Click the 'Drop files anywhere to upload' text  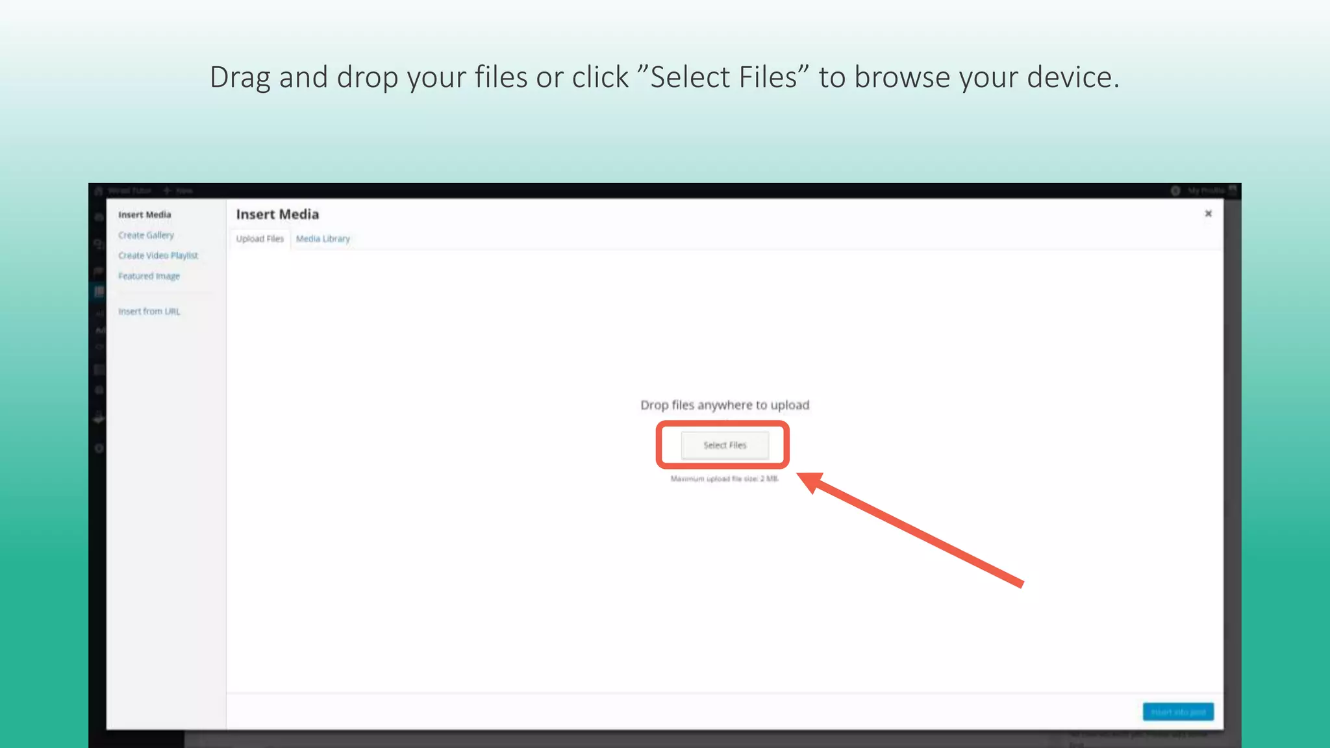tap(725, 405)
